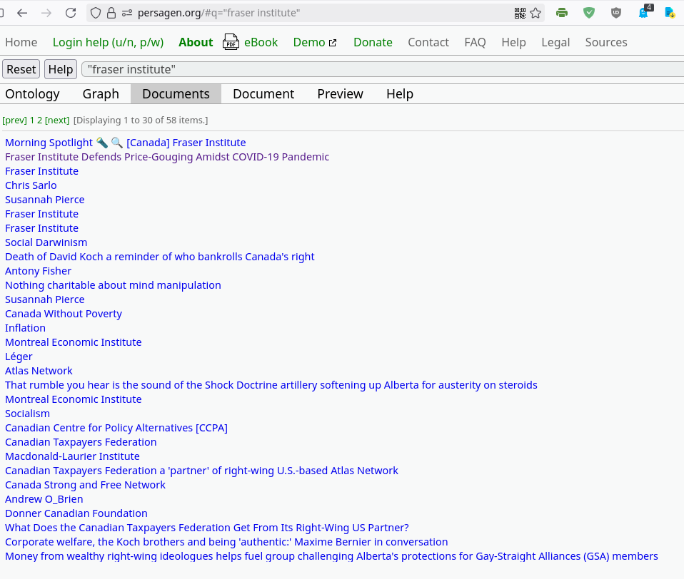Open the Help tab beside Preview
This screenshot has width=684, height=579.
(400, 94)
